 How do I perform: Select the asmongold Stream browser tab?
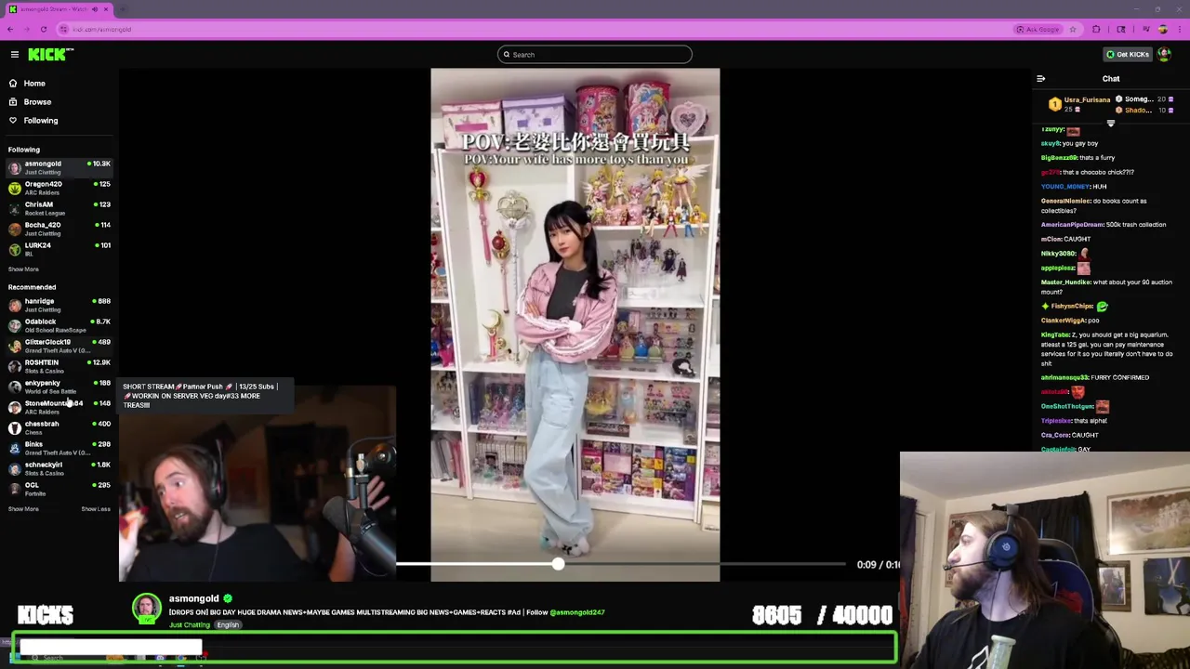58,9
